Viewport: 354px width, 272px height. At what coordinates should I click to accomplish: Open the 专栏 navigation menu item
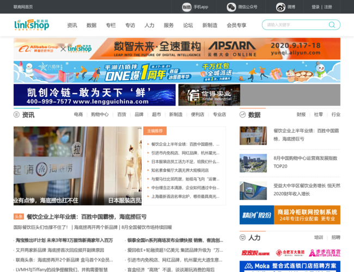tap(111, 25)
